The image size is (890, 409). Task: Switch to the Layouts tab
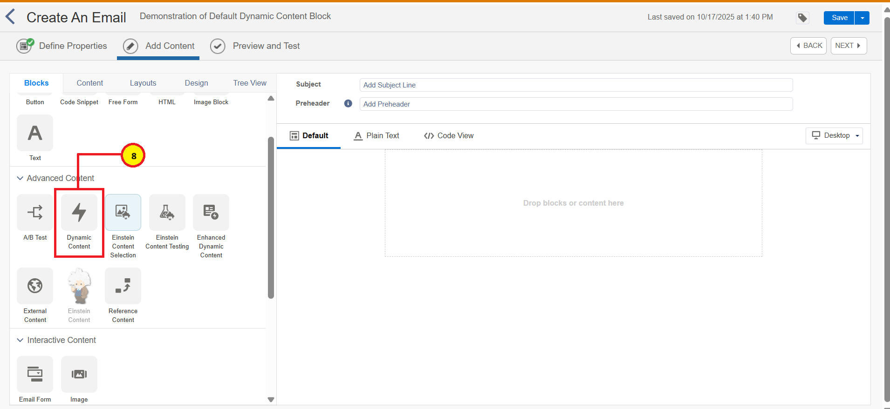(x=143, y=83)
